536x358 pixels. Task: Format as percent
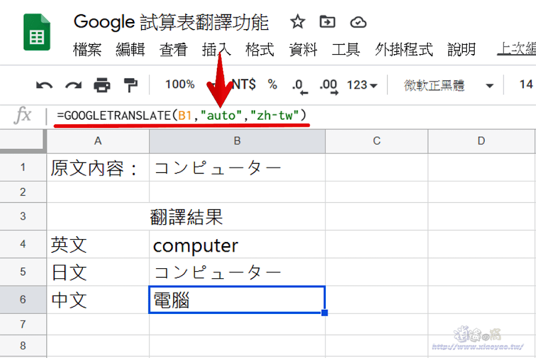pyautogui.click(x=272, y=84)
